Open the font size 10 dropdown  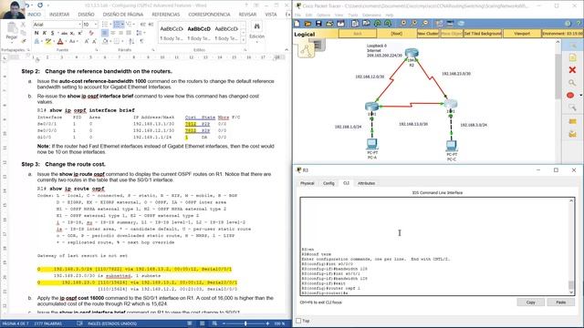click(96, 25)
